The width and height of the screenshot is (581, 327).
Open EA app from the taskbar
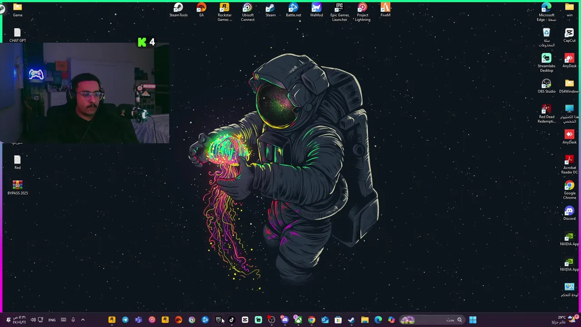coord(178,320)
